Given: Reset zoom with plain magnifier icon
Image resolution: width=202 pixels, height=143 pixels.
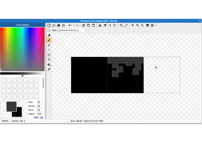Looking at the screenshot, I should coord(142,25).
